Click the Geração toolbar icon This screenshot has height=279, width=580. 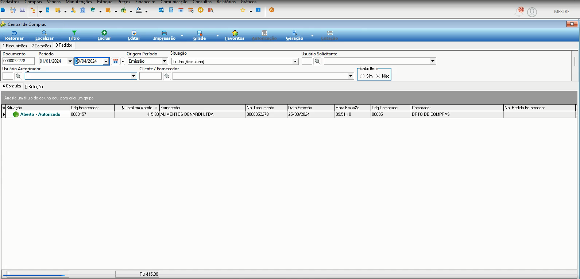(x=295, y=33)
